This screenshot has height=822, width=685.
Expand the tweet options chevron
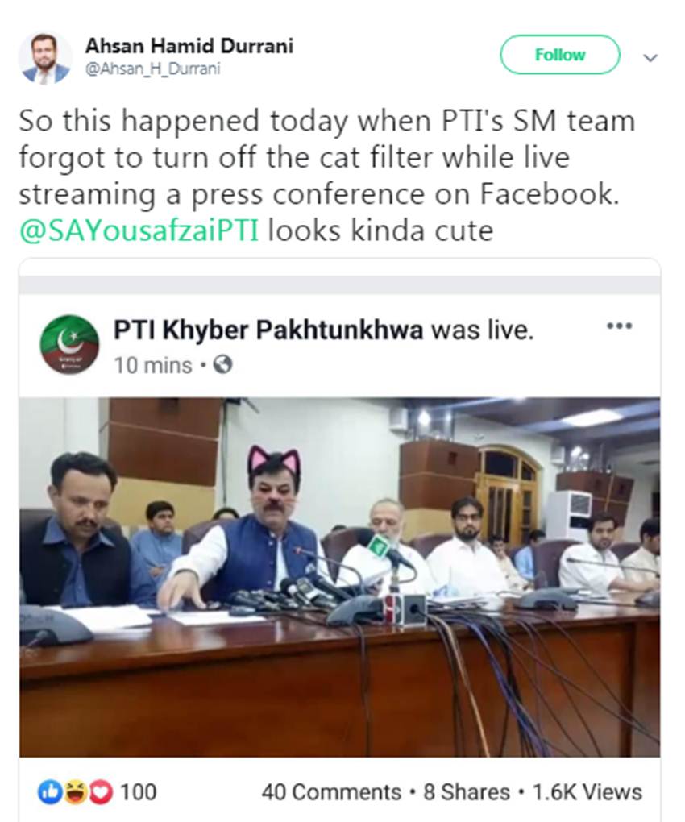pos(650,58)
